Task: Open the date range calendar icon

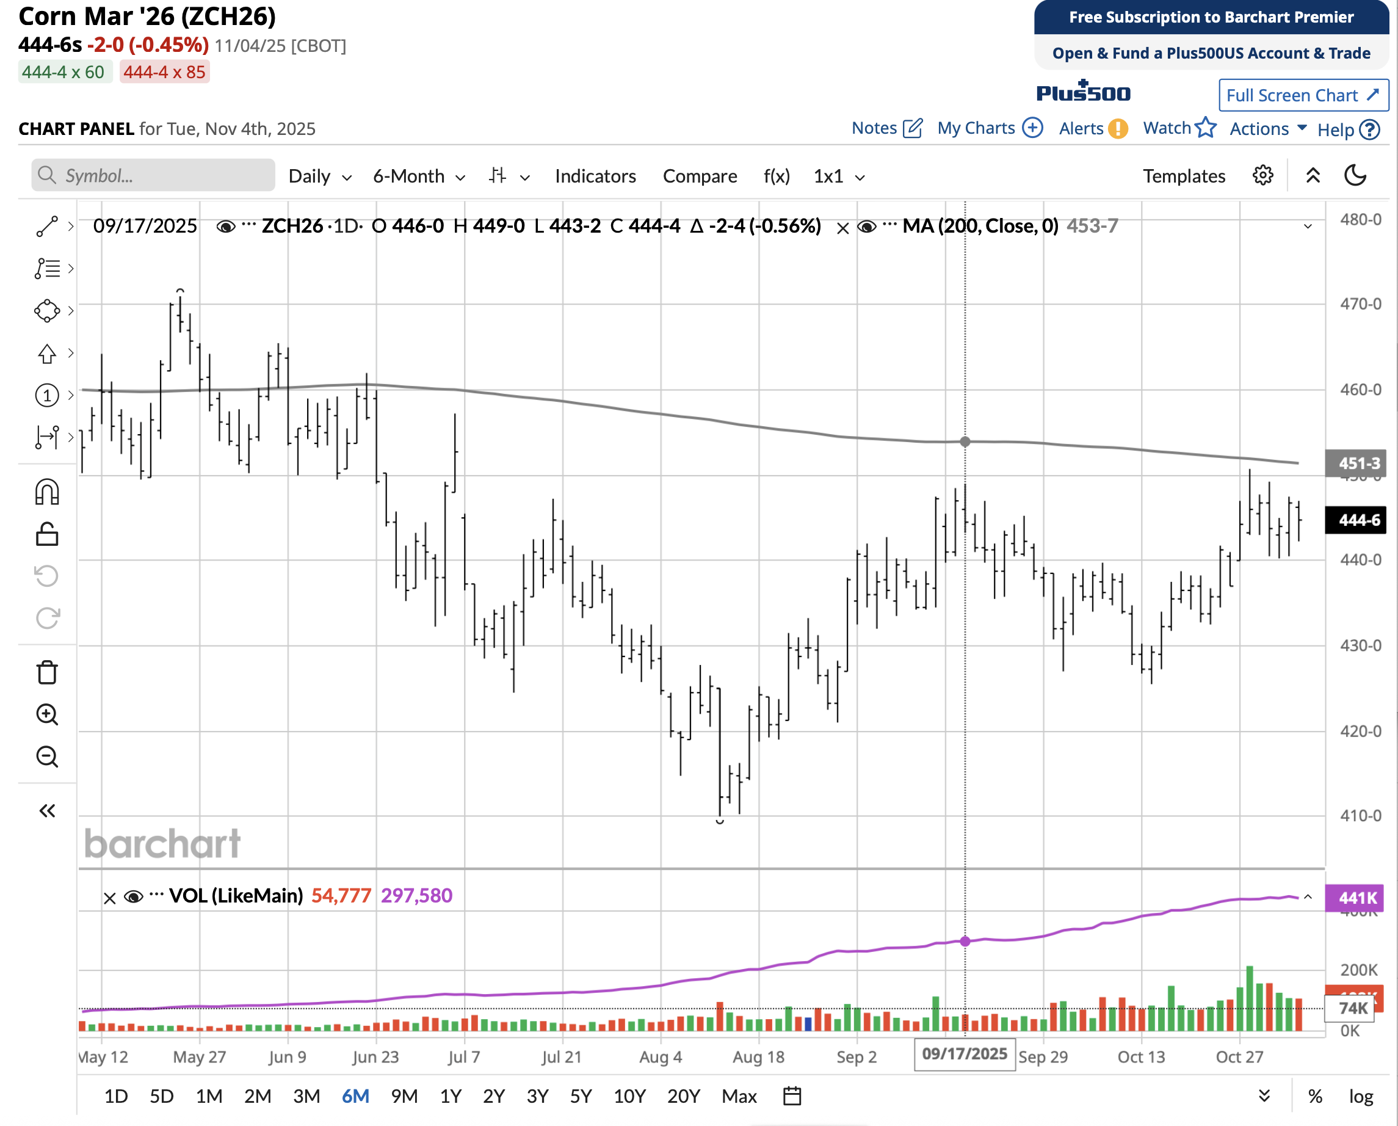Action: pyautogui.click(x=792, y=1096)
